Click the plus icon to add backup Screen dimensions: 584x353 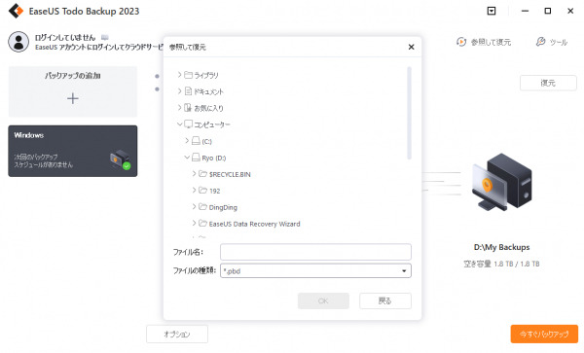(x=73, y=98)
